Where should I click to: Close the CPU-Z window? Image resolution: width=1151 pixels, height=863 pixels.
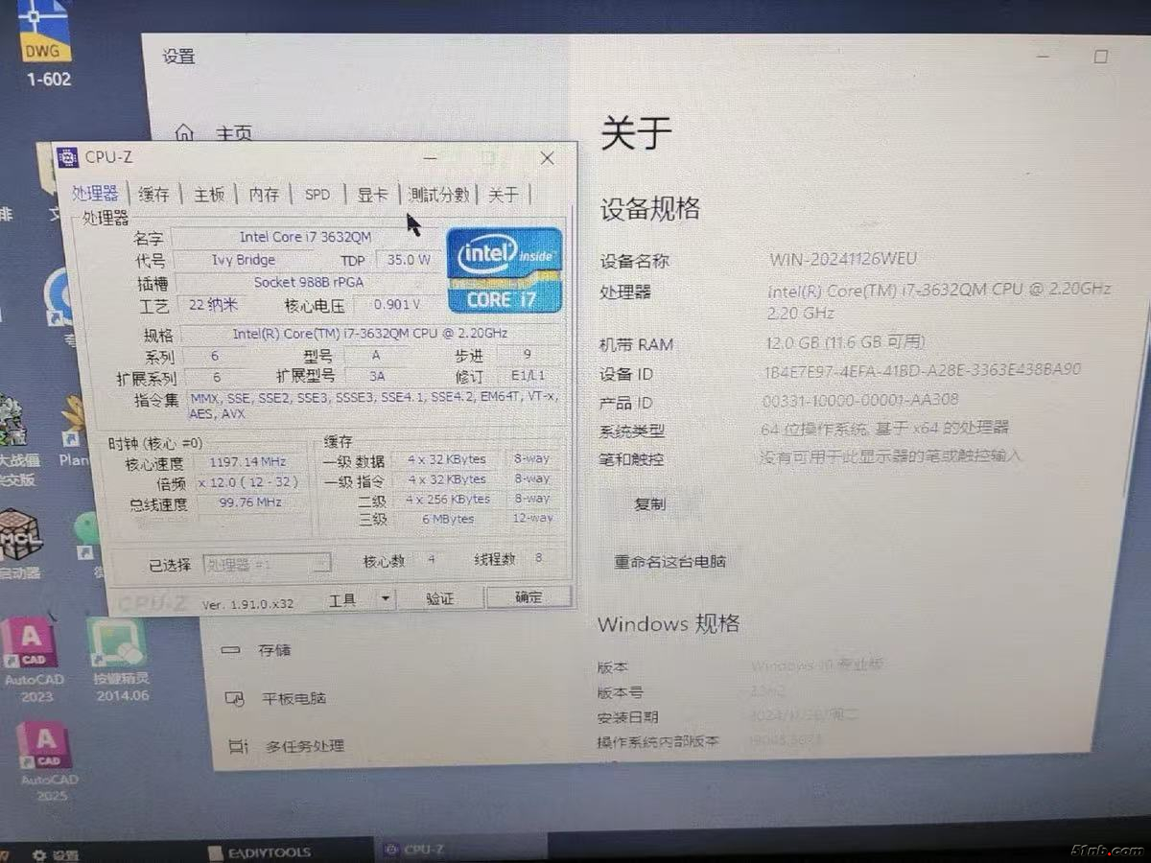click(x=547, y=158)
